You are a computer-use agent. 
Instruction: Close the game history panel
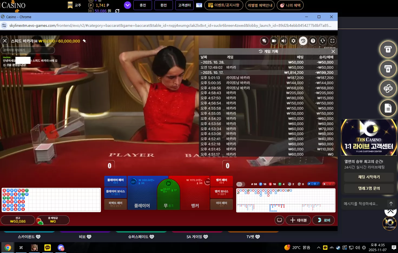pyautogui.click(x=333, y=51)
